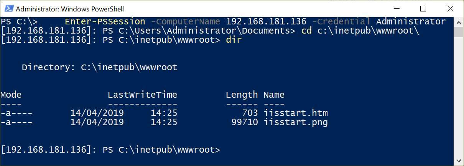Image resolution: width=464 pixels, height=166 pixels.
Task: Click the iisstart.htm file name
Action: [296, 113]
